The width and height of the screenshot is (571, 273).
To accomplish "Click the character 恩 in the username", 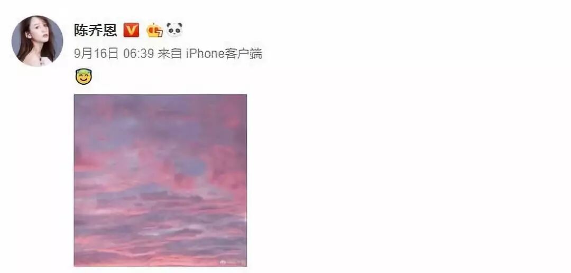I will [109, 30].
